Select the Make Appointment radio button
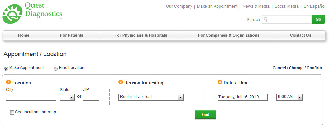The height and width of the screenshot is (128, 330). pyautogui.click(x=6, y=69)
